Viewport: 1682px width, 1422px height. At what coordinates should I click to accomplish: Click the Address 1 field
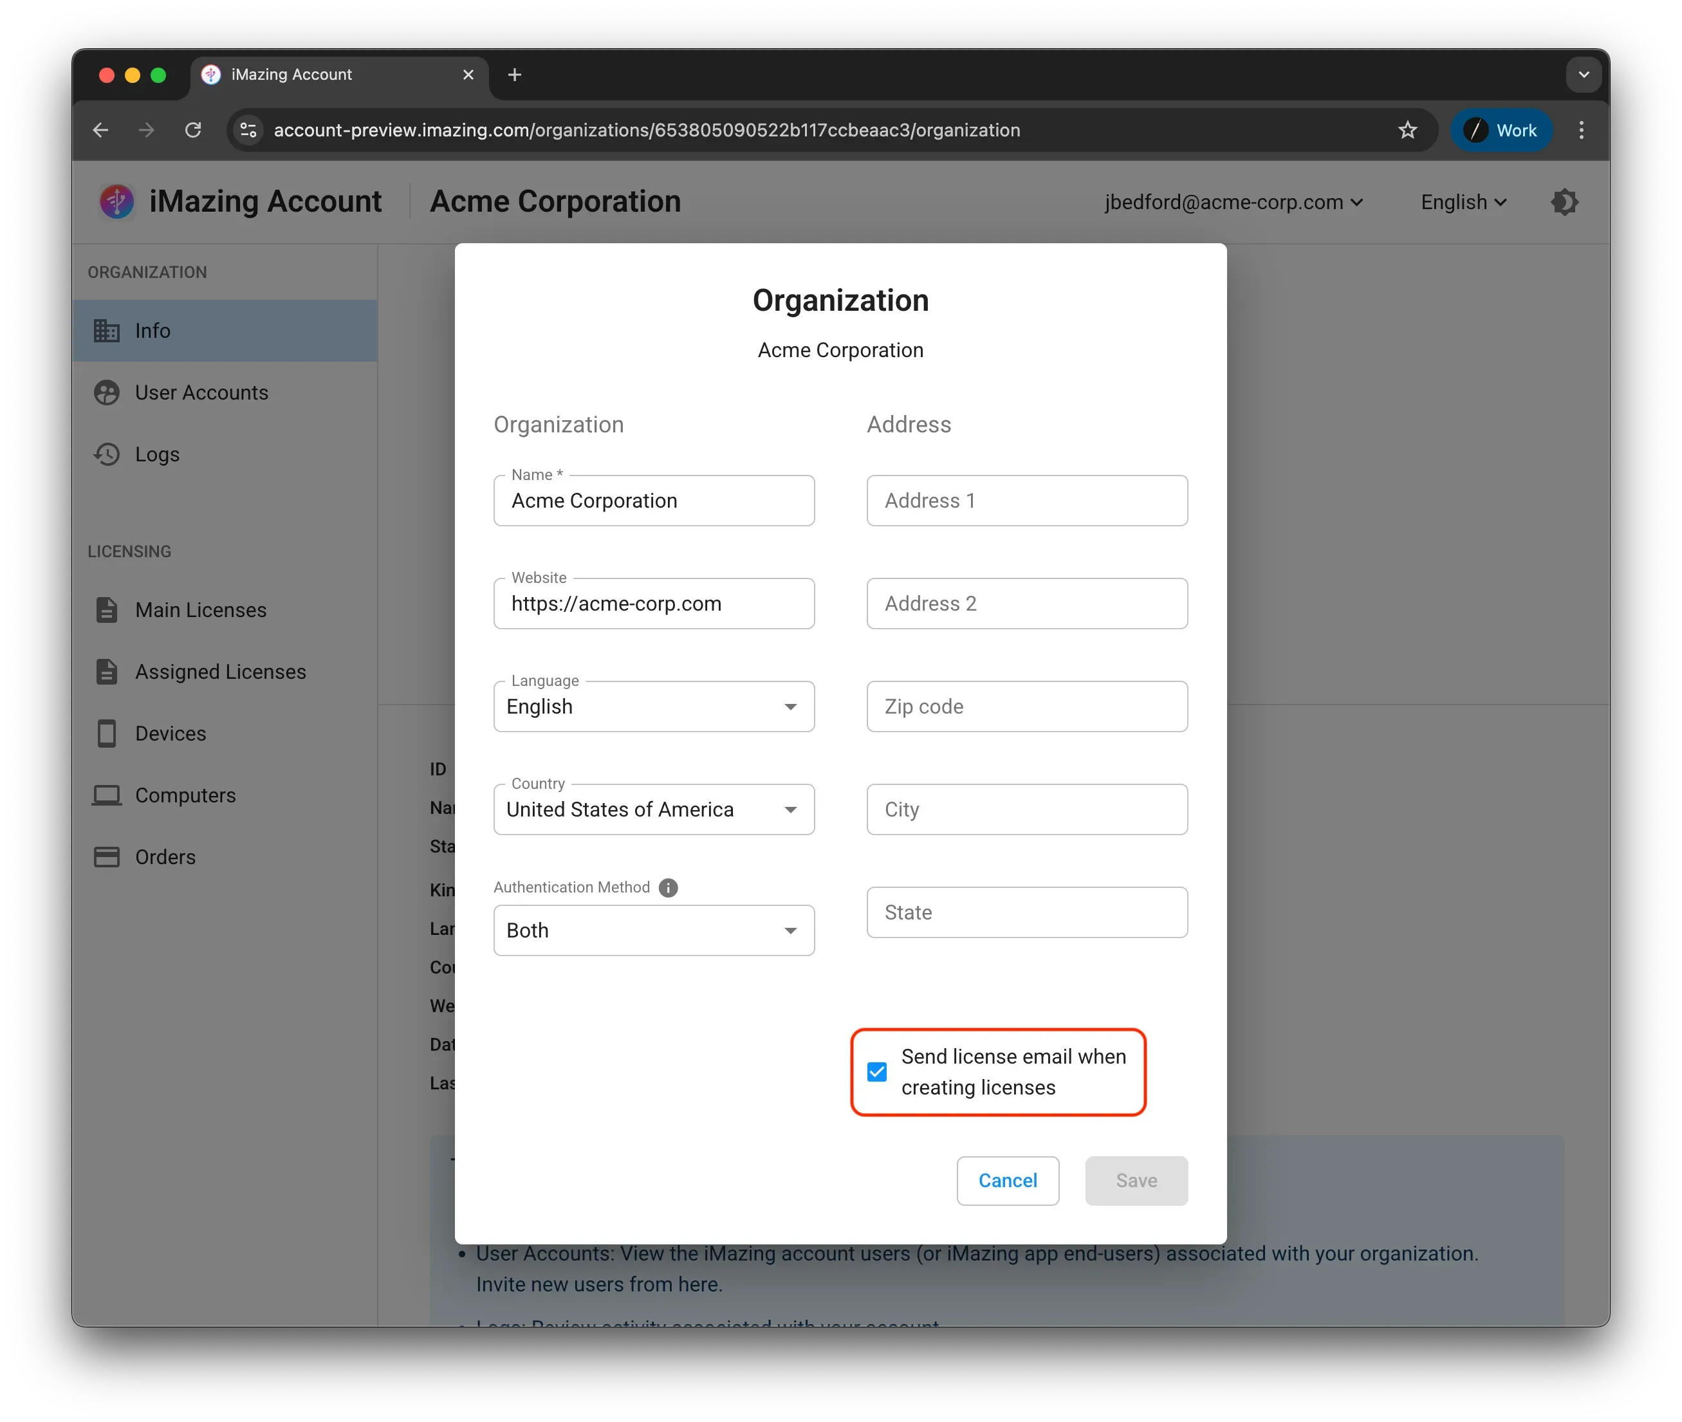coord(1027,500)
